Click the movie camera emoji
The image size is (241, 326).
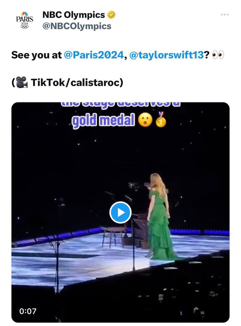click(21, 82)
